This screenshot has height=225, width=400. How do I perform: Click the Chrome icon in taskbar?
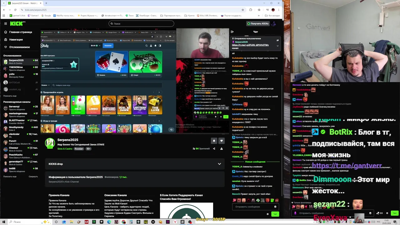[x=124, y=222]
